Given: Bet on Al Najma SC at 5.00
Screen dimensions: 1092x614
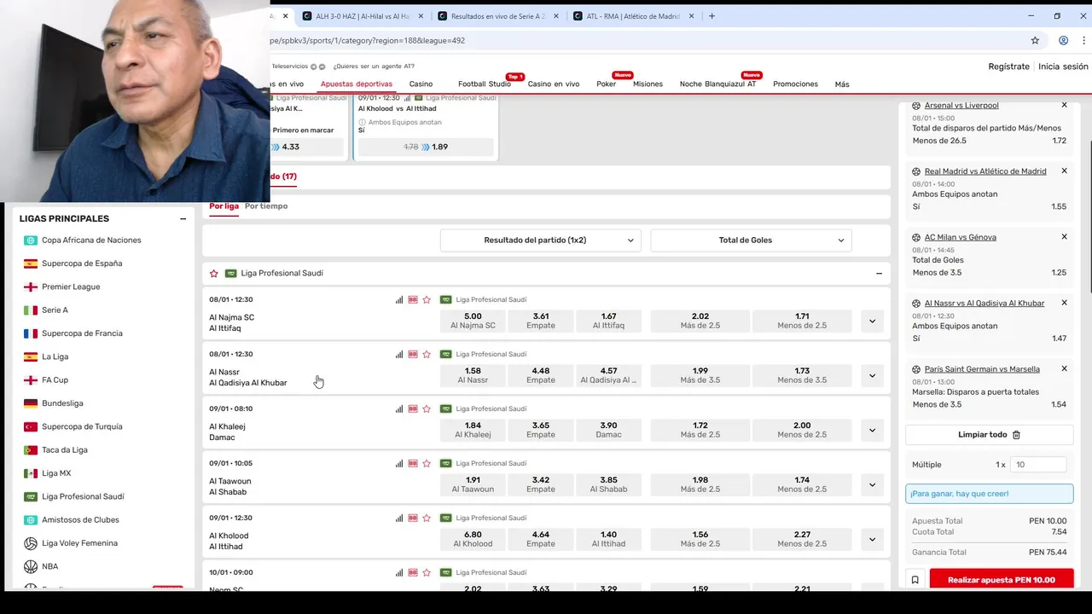Looking at the screenshot, I should tap(473, 321).
